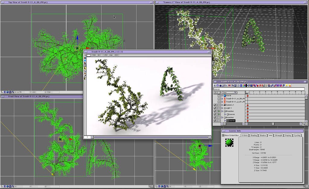309x189 pixels.
Task: Toggle visibility checkbox for Light 1
Action: [x=215, y=108]
